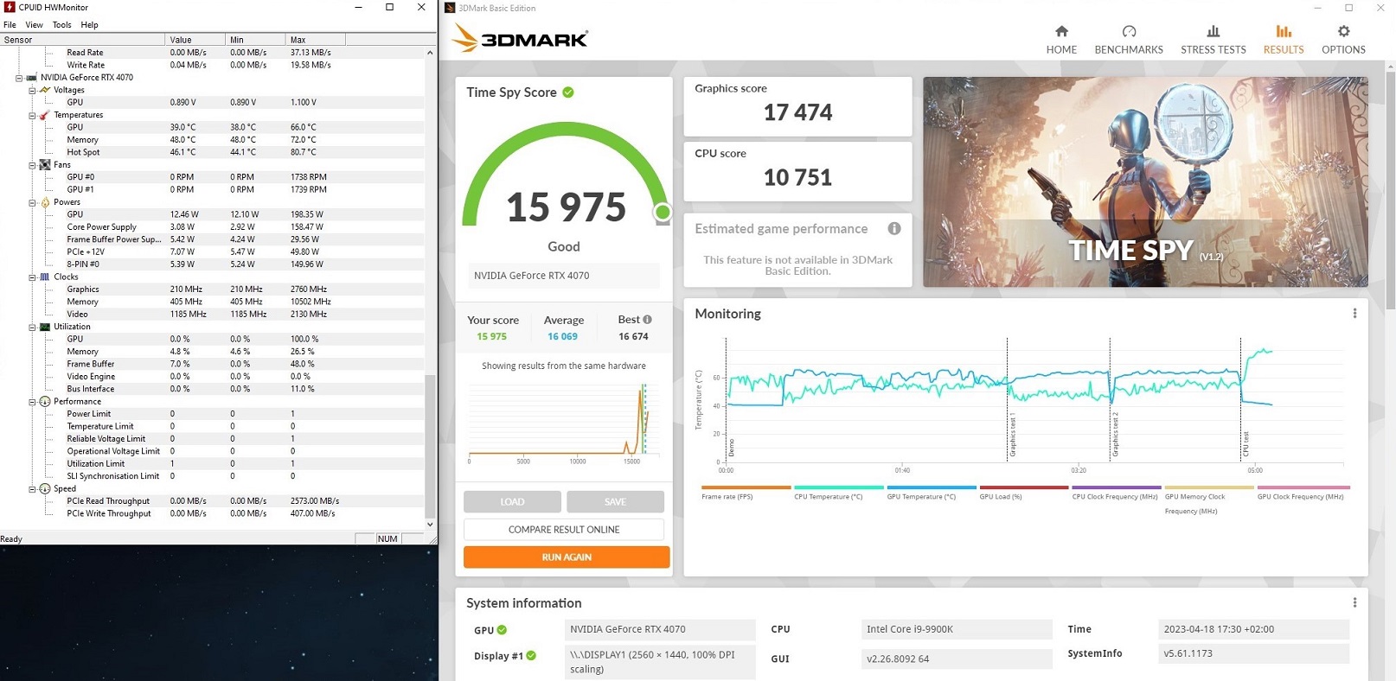Click the Utilization node icon in HWMonitor
The image size is (1396, 681).
coord(45,327)
